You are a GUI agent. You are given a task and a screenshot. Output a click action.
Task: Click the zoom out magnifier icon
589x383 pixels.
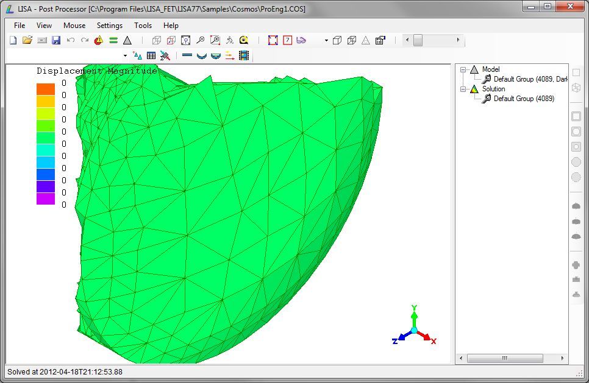(x=200, y=40)
